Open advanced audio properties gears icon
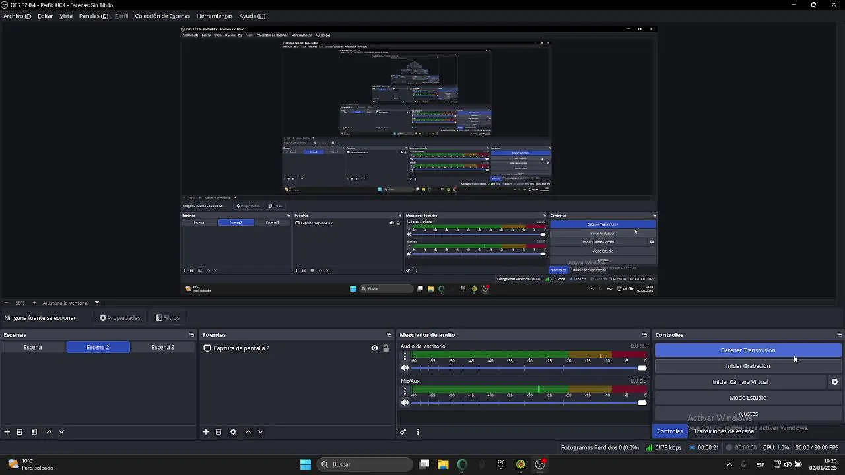845x475 pixels. (403, 432)
